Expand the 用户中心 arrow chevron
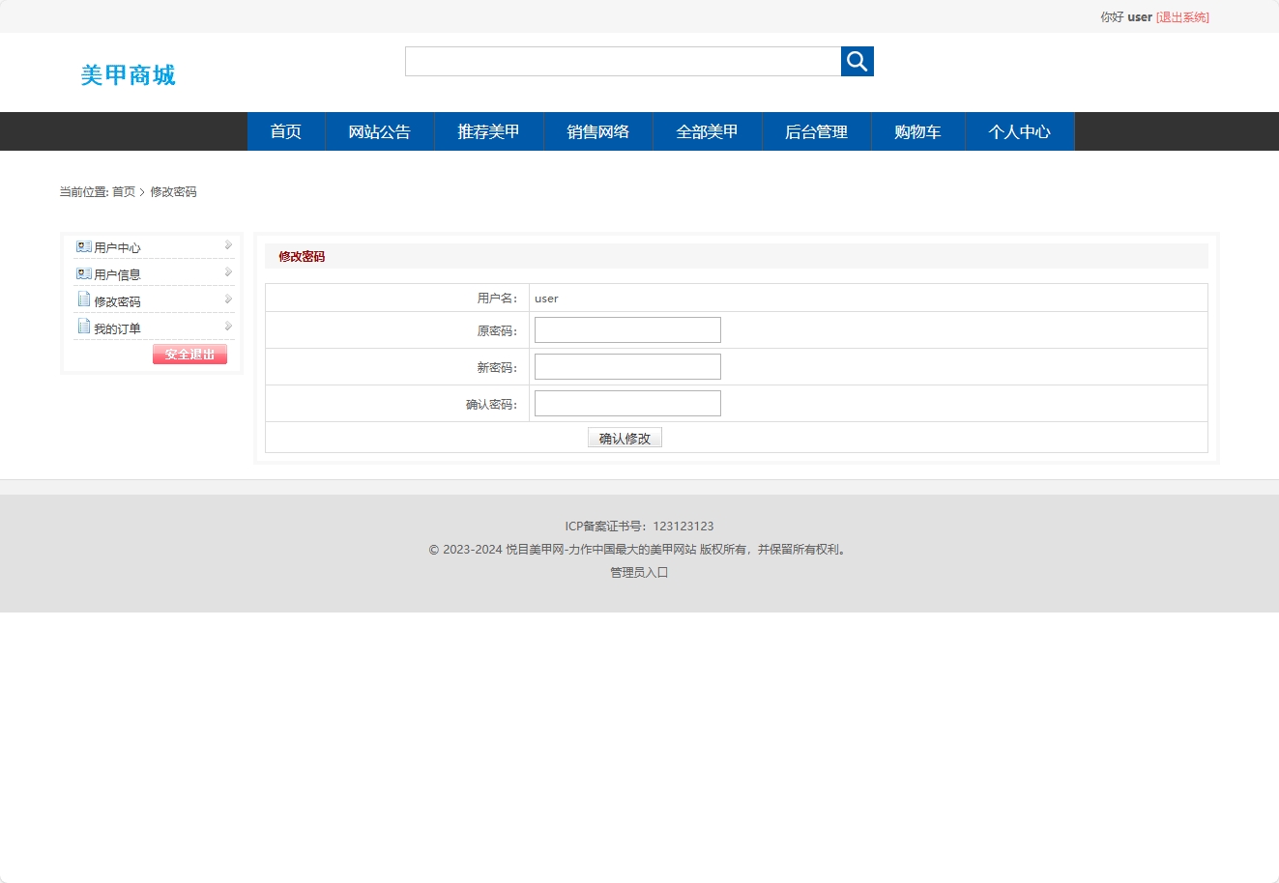 (227, 245)
